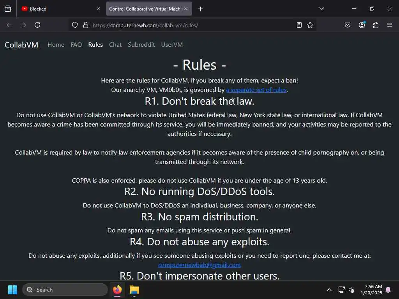
Task: Open notifications bell in tray
Action: tap(388, 290)
